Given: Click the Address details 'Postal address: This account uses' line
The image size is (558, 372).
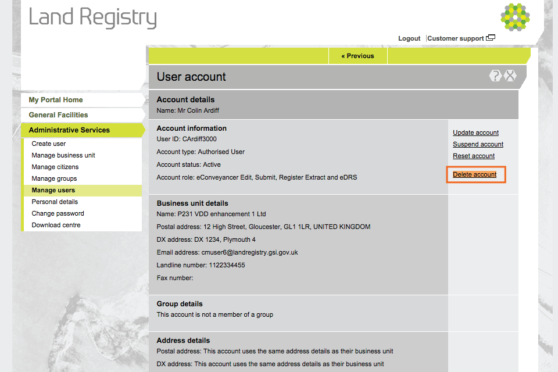Looking at the screenshot, I should coord(275,351).
